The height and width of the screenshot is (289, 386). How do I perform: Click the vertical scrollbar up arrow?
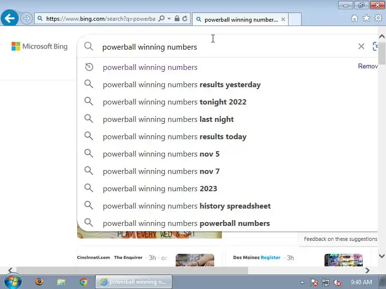[x=382, y=37]
